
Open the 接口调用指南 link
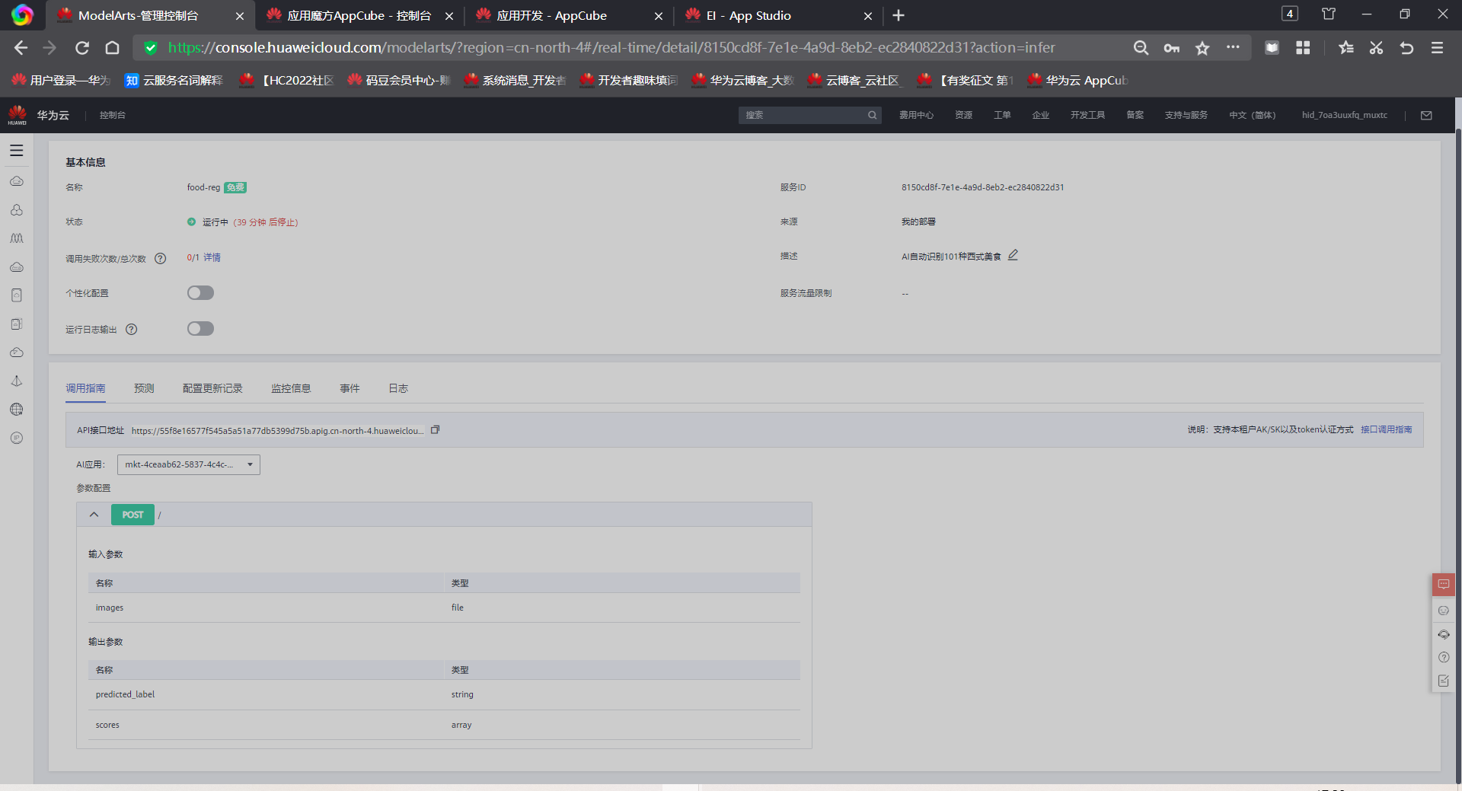click(1386, 430)
